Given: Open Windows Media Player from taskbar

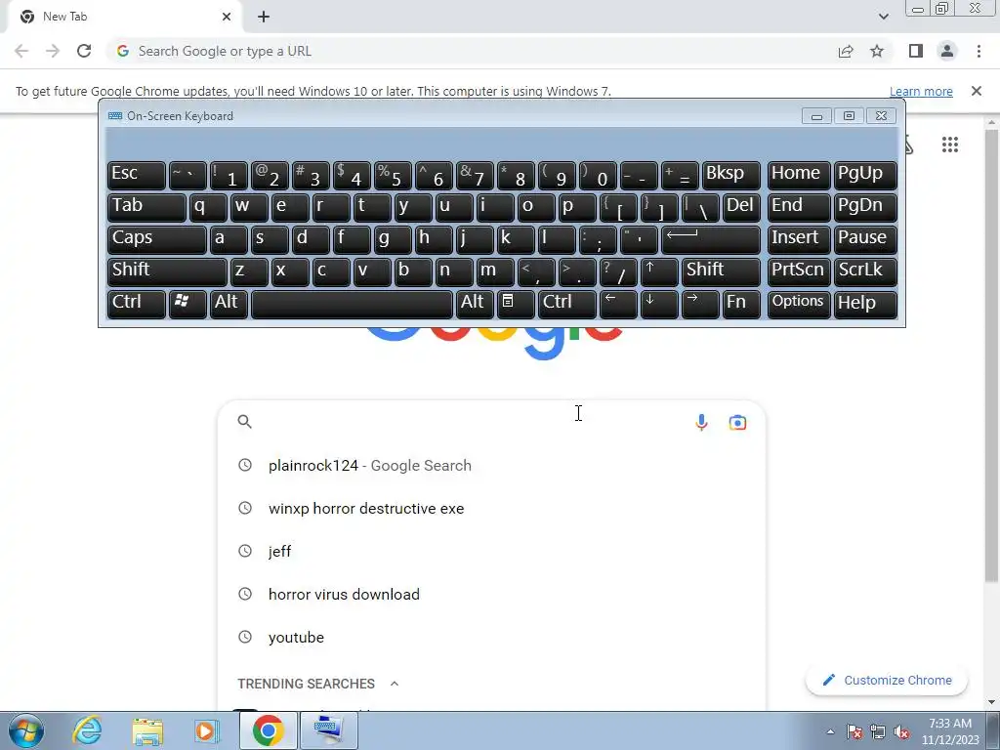Looking at the screenshot, I should 207,730.
